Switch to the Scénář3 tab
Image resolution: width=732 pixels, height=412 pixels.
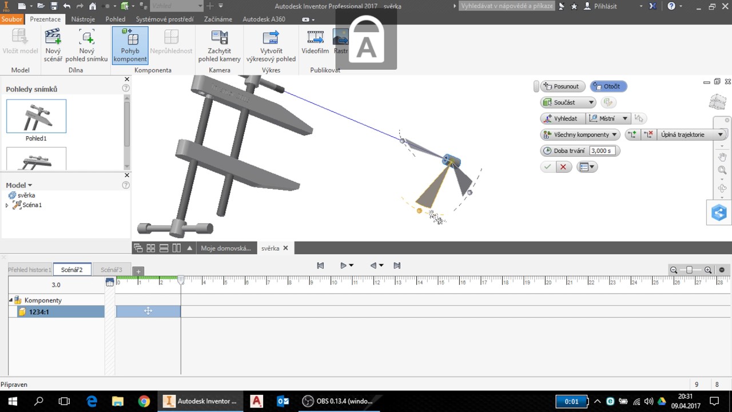111,270
